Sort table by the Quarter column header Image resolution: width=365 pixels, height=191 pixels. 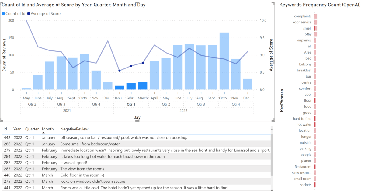click(x=32, y=129)
